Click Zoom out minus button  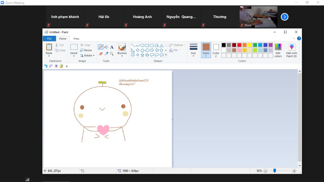click(x=265, y=171)
